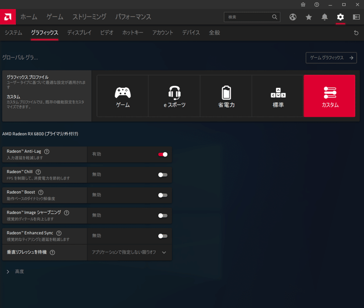Open notifications bell icon
This screenshot has width=364, height=308.
coord(324,17)
